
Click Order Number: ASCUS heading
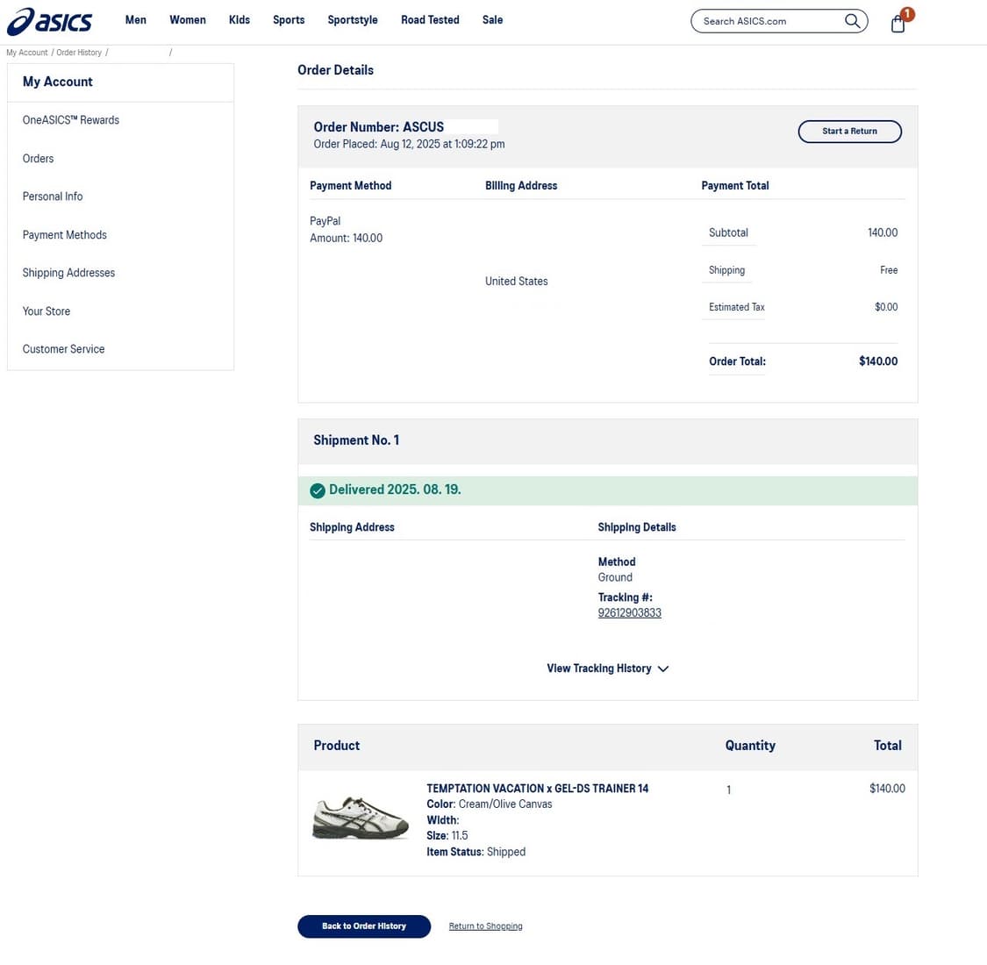tap(378, 126)
